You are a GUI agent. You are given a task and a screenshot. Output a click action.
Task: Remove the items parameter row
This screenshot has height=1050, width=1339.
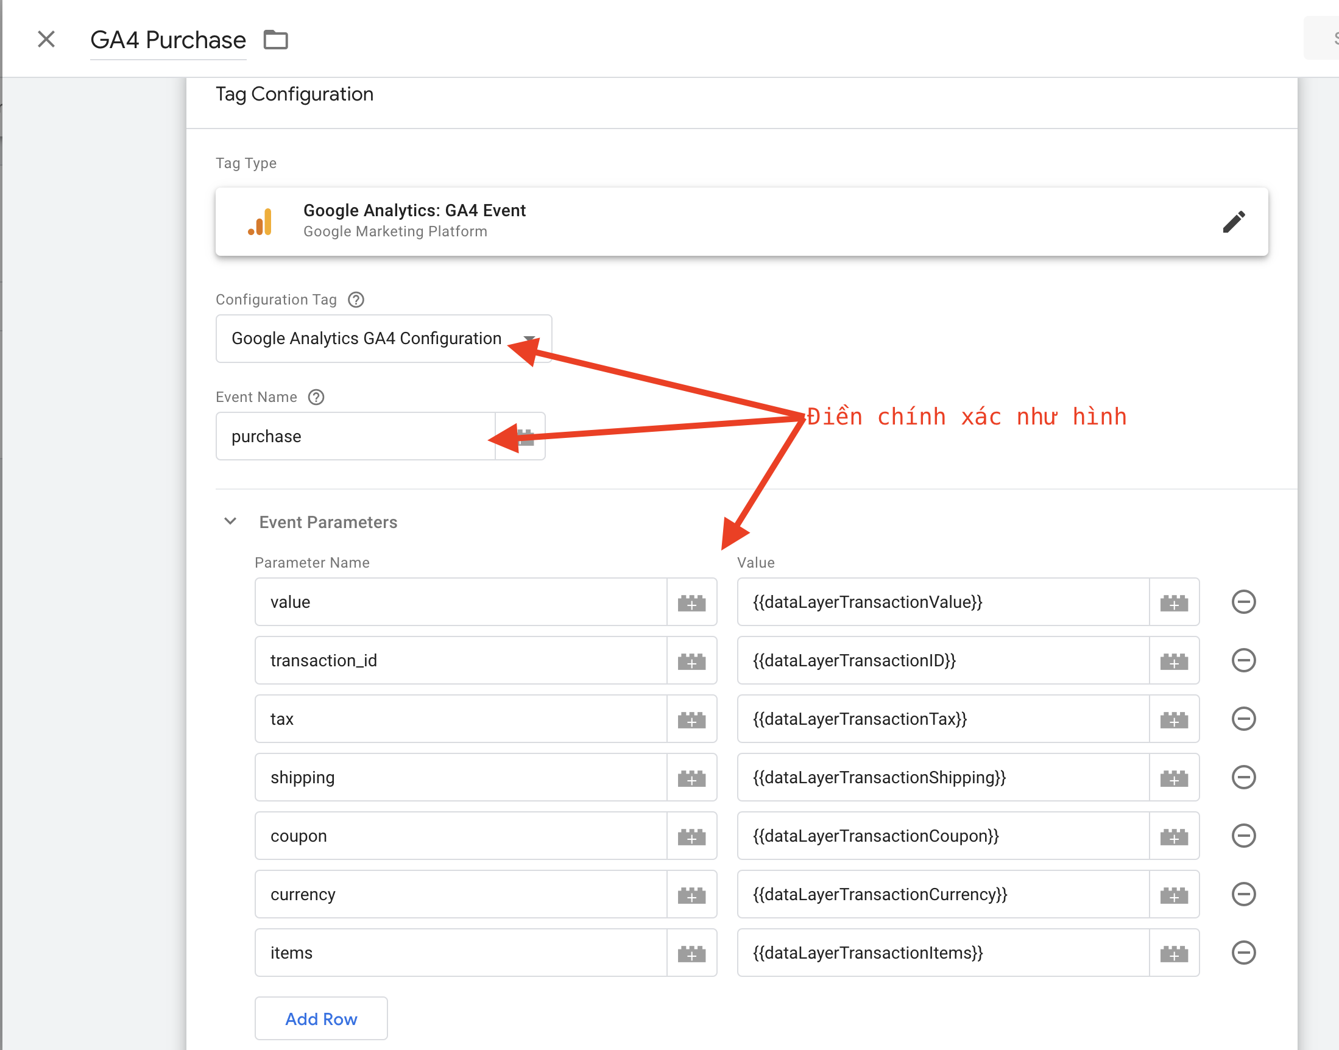[x=1243, y=953]
